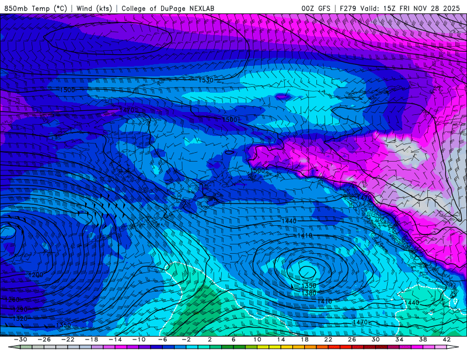Click the -18 colorbar label
467x350 pixels.
click(92, 339)
